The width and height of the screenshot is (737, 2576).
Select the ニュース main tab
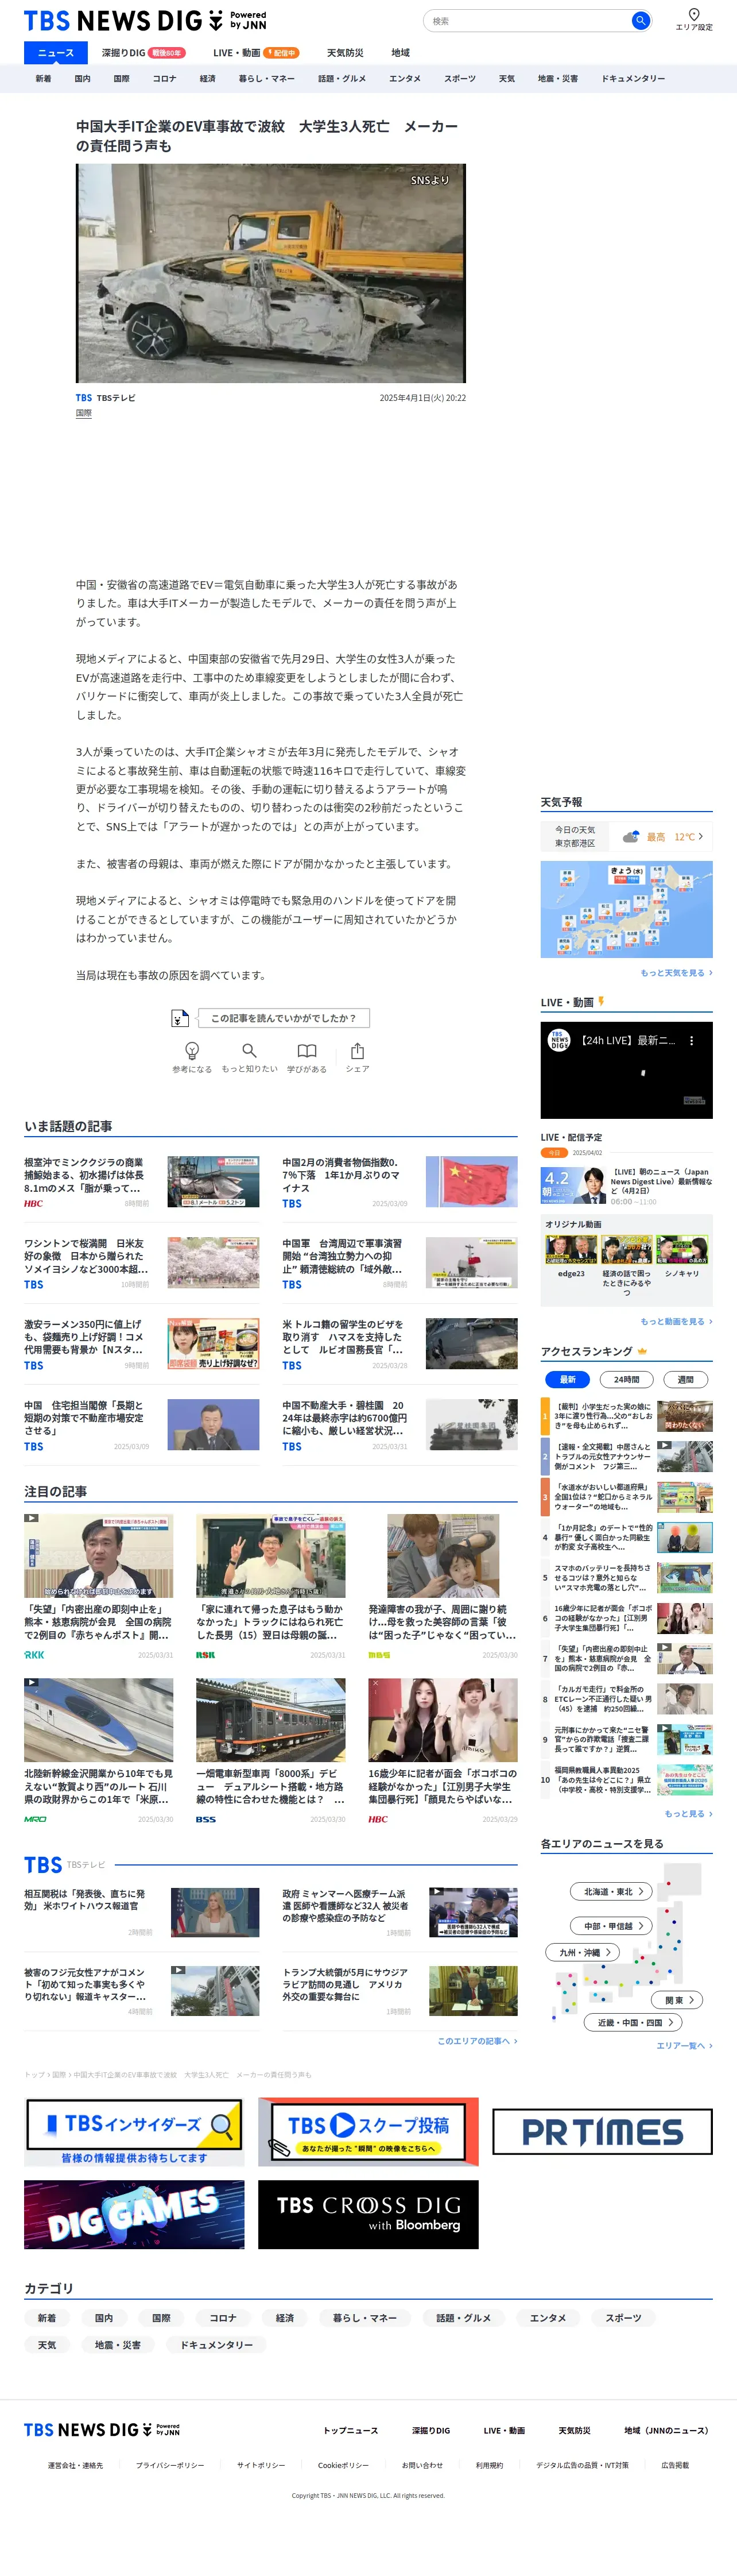56,53
